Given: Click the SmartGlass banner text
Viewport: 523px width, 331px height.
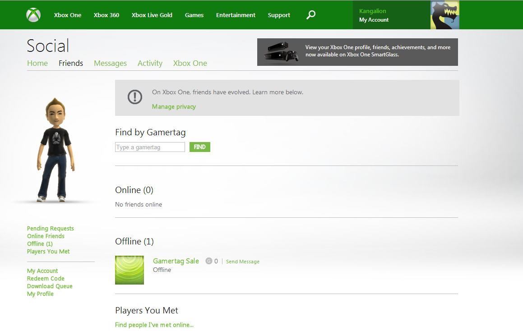Looking at the screenshot, I should (x=378, y=51).
